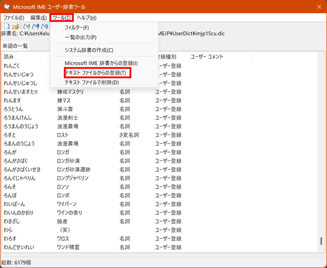This screenshot has width=327, height=268.
Task: Select the れんます reading
Action: point(13,100)
